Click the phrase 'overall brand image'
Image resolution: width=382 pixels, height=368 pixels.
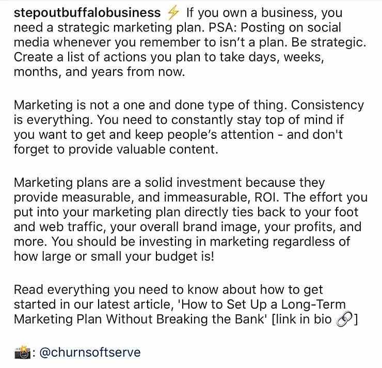coord(198,227)
